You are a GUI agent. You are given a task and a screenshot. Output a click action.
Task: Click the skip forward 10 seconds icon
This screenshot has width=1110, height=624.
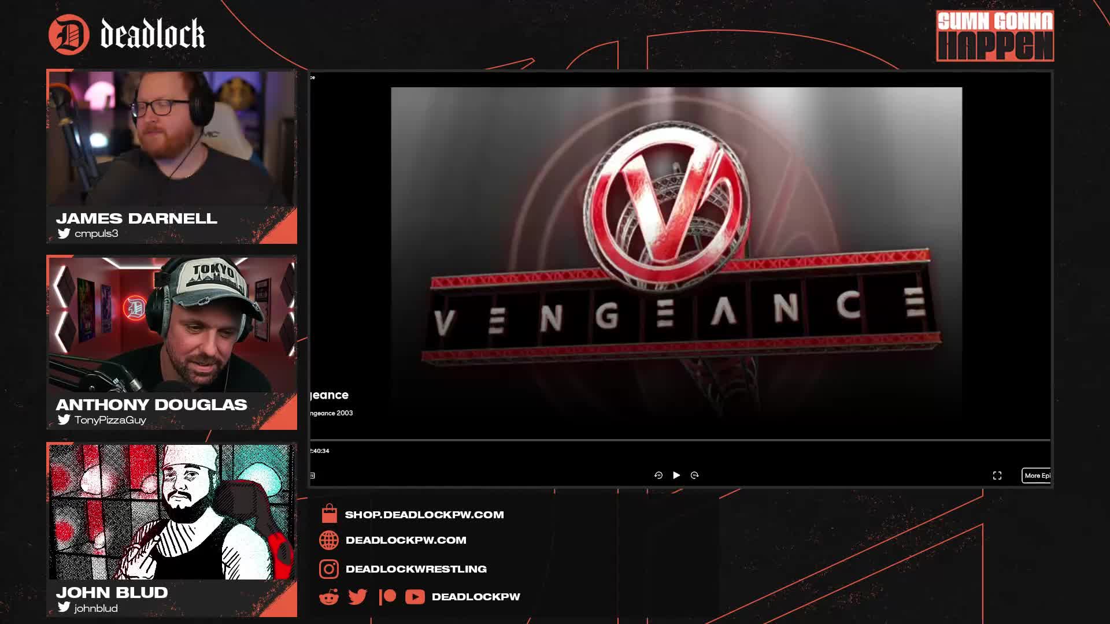694,475
